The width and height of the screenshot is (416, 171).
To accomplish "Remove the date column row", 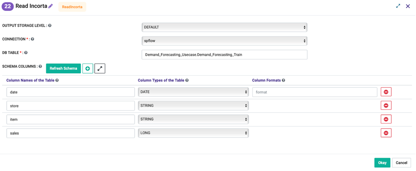I will tap(386, 92).
